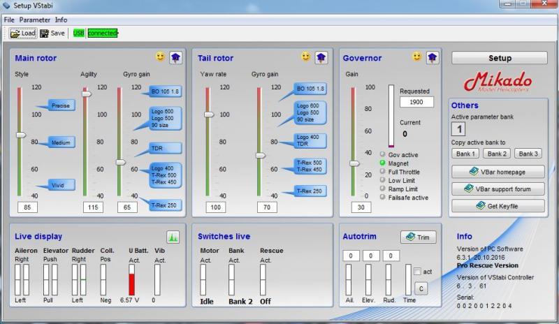Click the Setup button
The width and height of the screenshot is (559, 324).
point(499,58)
